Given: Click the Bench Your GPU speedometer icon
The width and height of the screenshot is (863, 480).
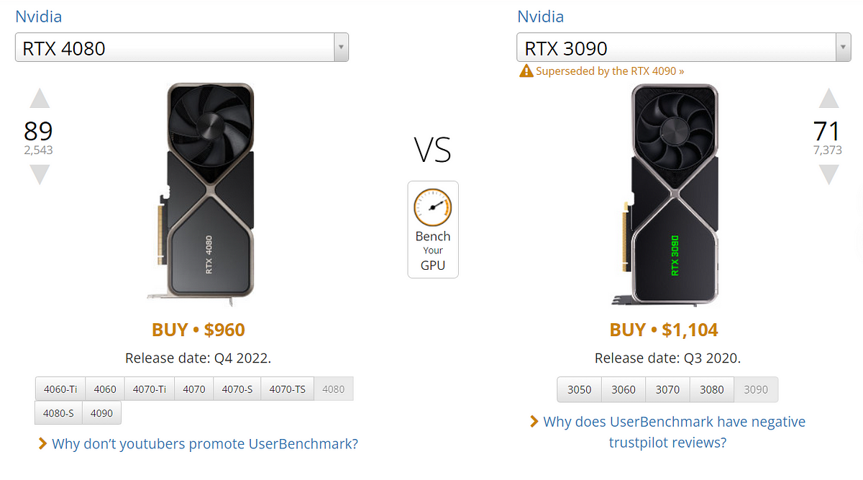Looking at the screenshot, I should (x=432, y=207).
